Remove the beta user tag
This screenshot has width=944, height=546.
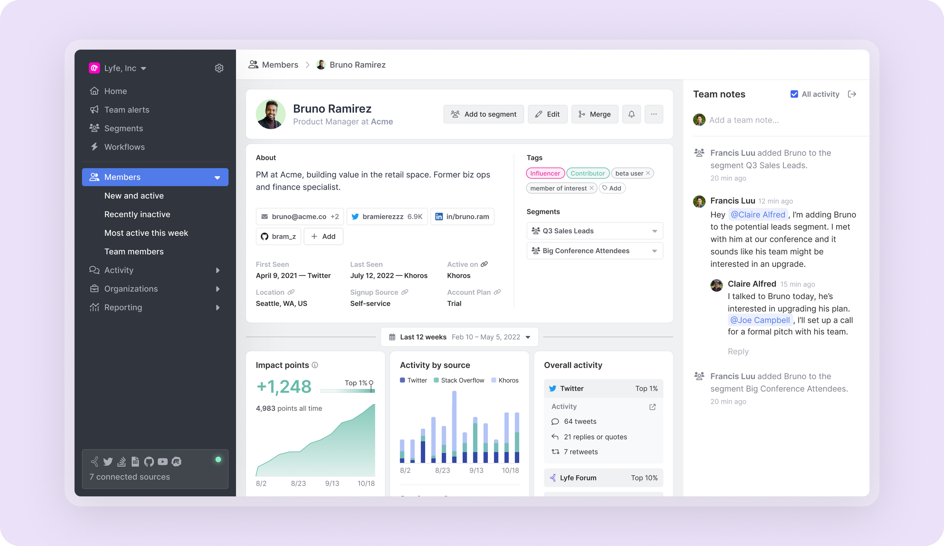[648, 173]
